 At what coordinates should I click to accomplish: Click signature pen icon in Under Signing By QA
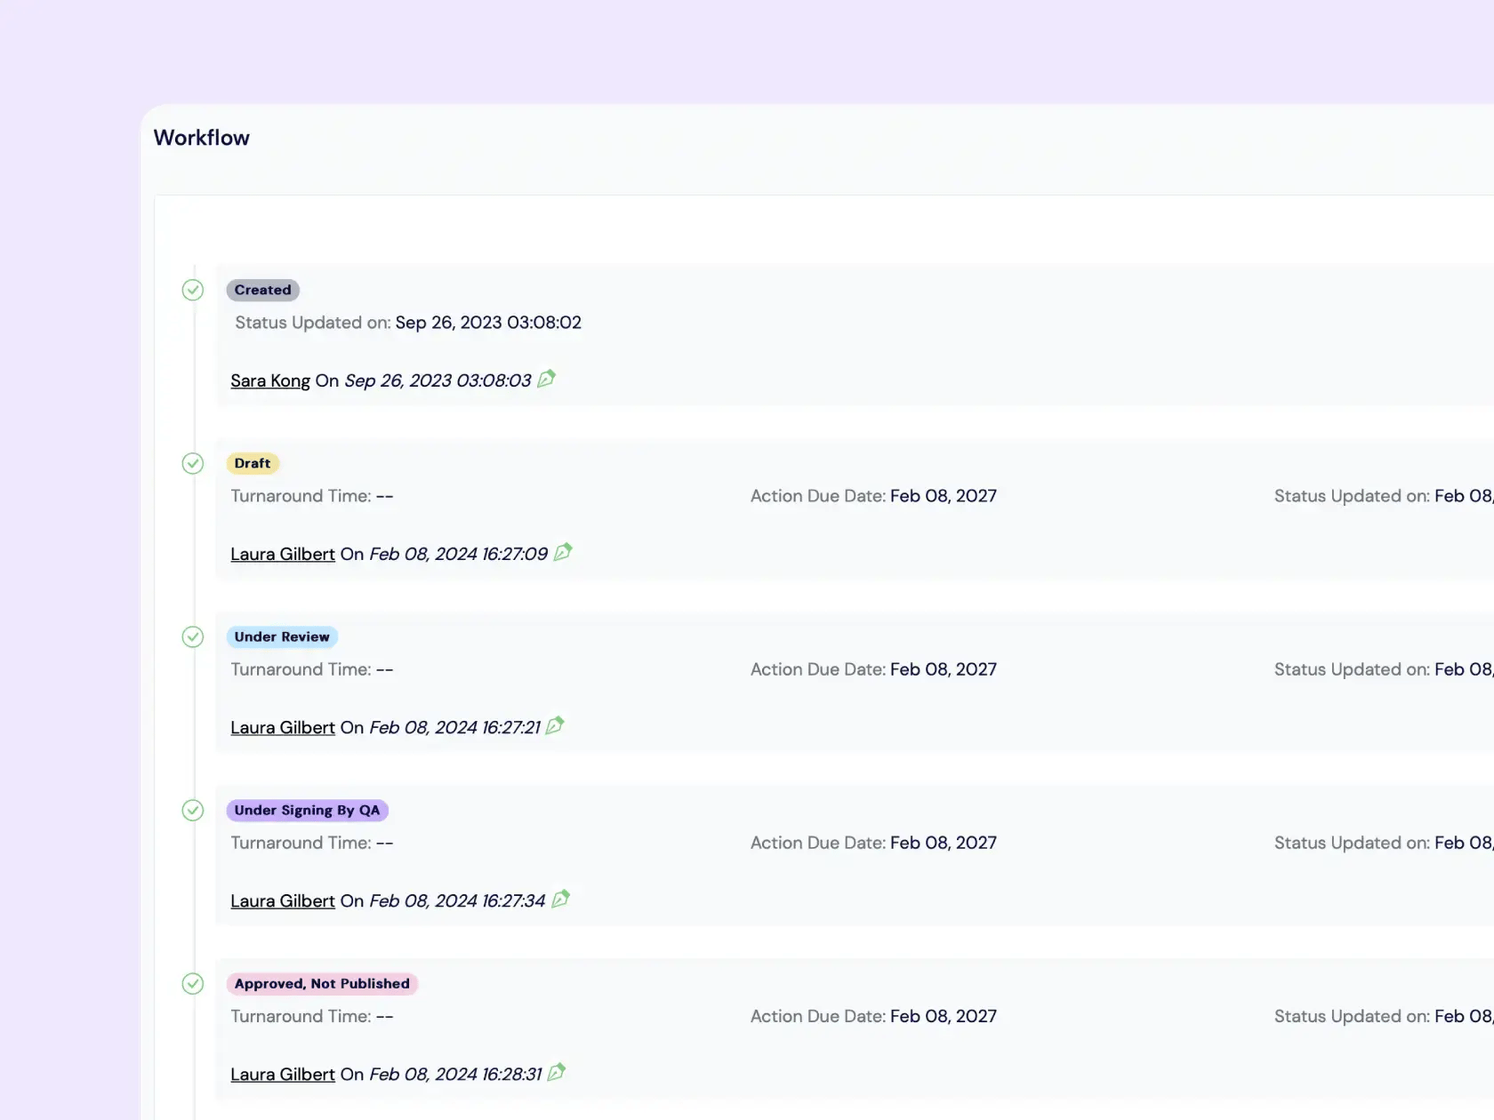[x=560, y=899]
